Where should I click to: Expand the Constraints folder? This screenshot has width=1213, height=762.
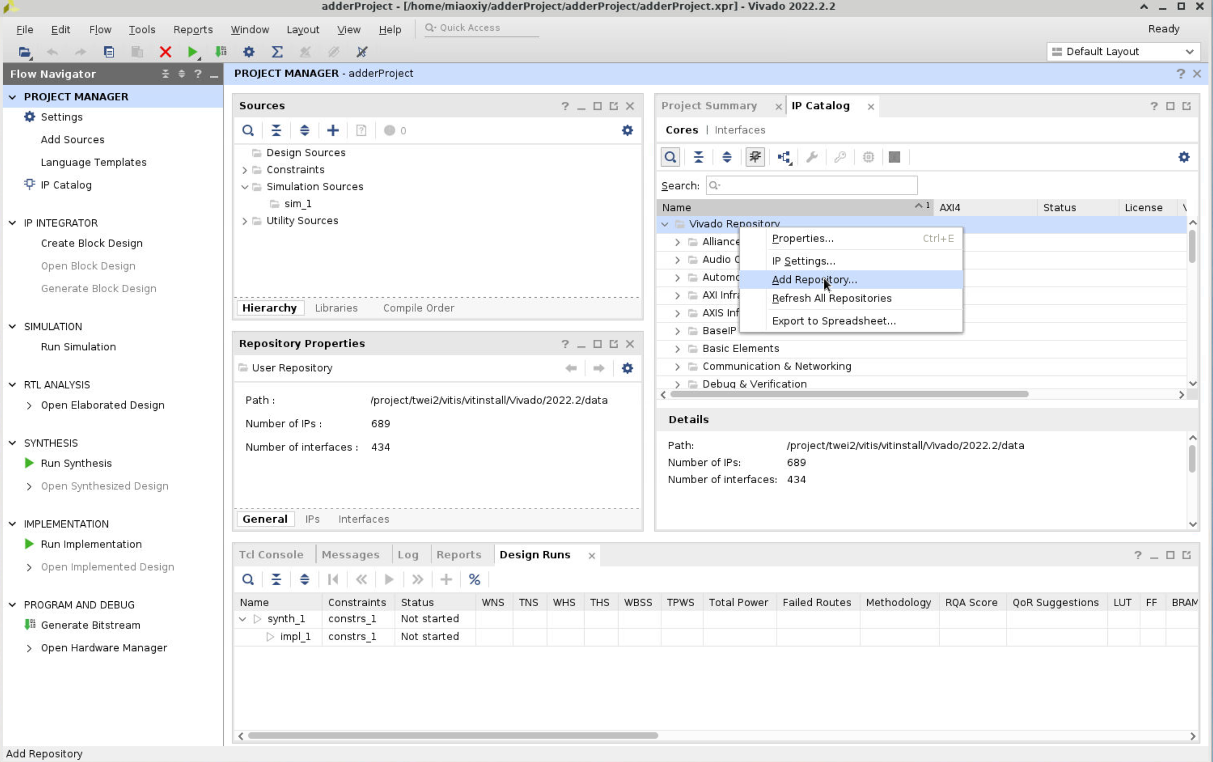click(x=245, y=170)
